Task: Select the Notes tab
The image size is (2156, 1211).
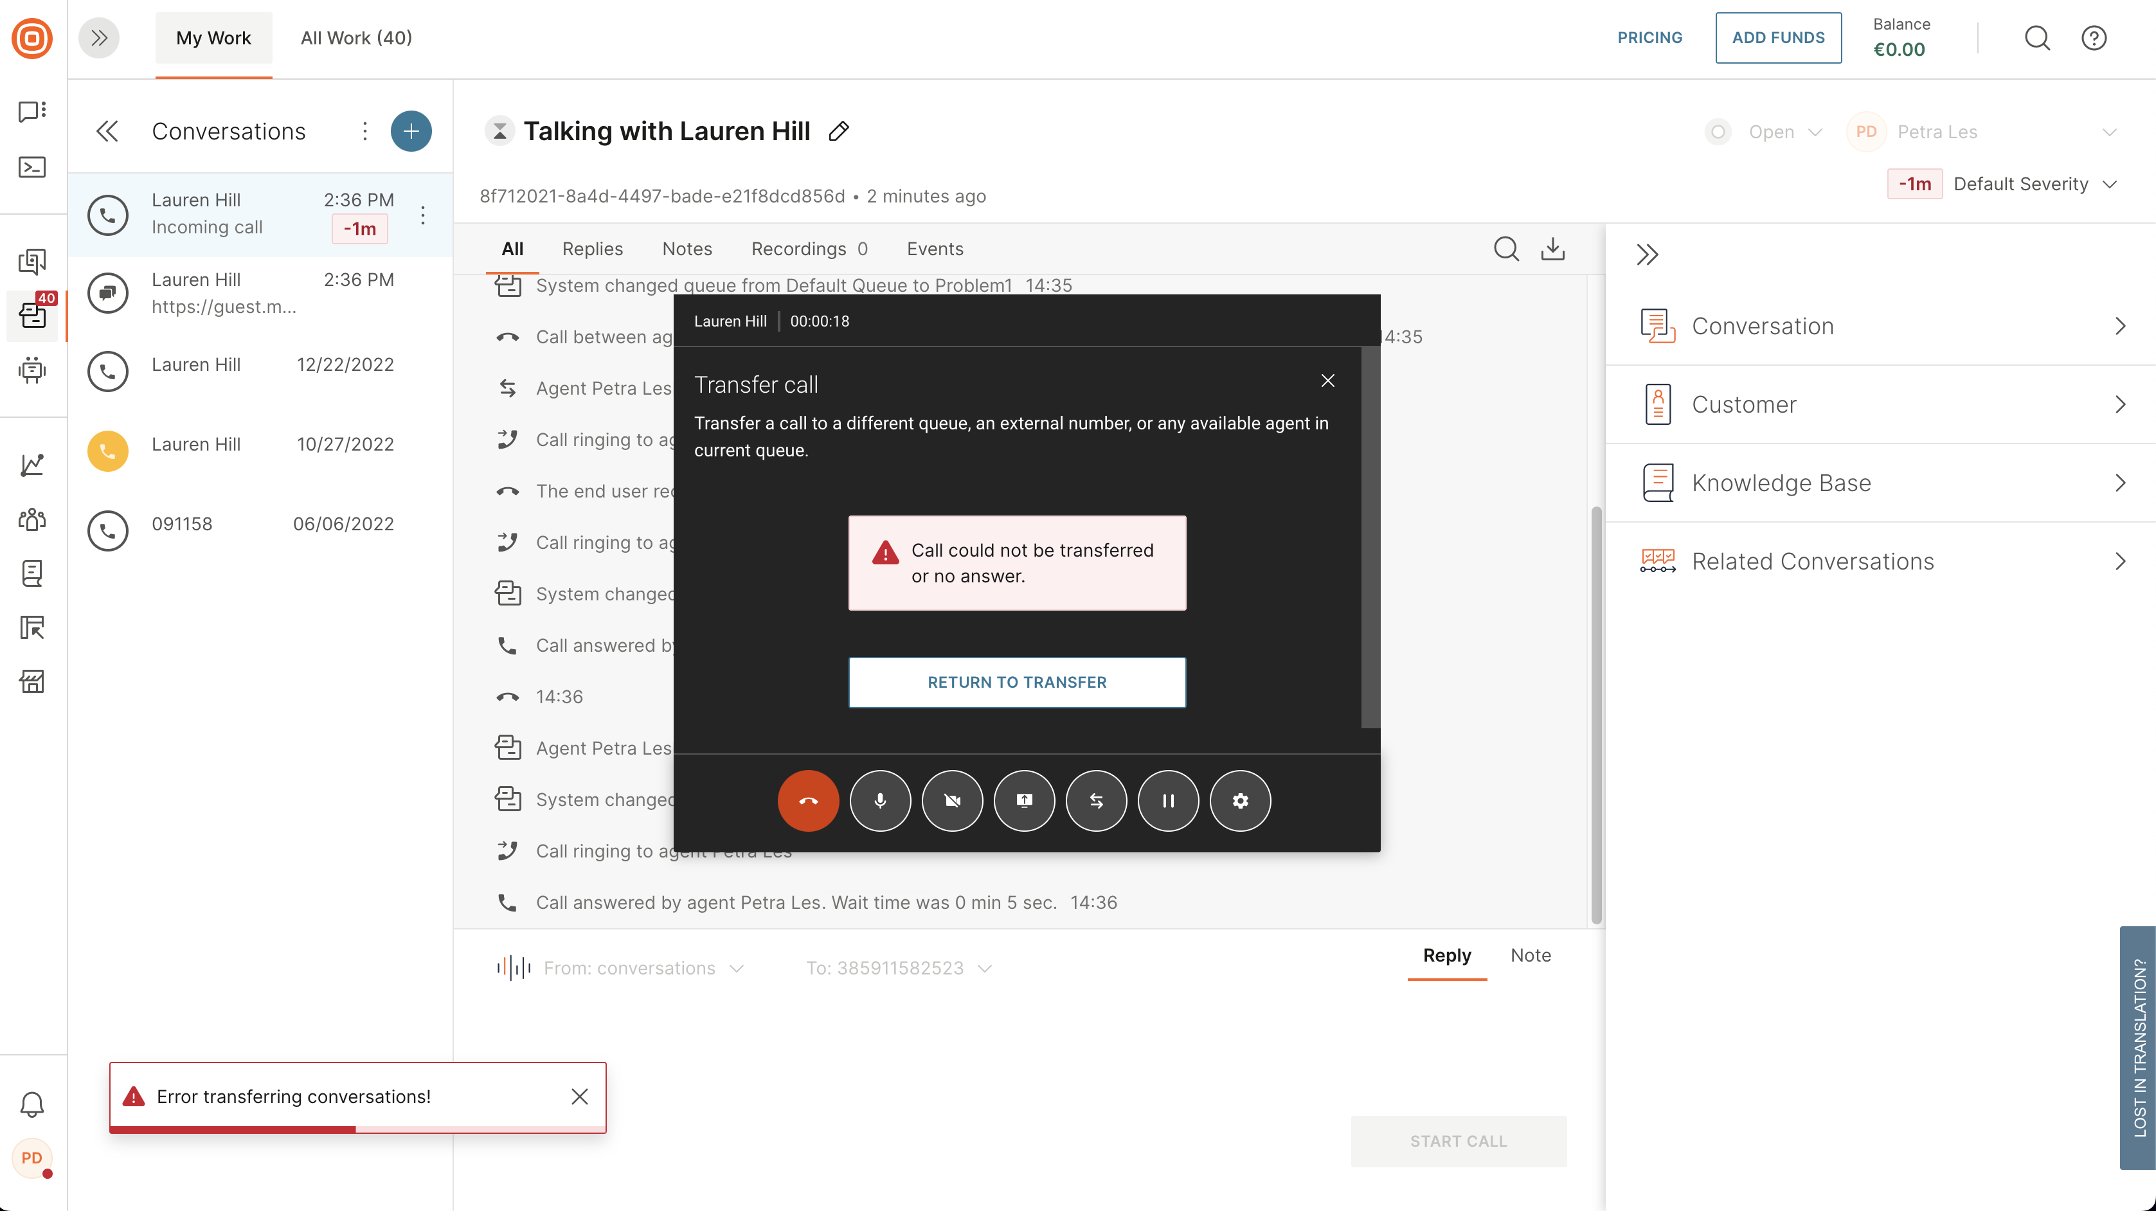Action: pos(686,249)
